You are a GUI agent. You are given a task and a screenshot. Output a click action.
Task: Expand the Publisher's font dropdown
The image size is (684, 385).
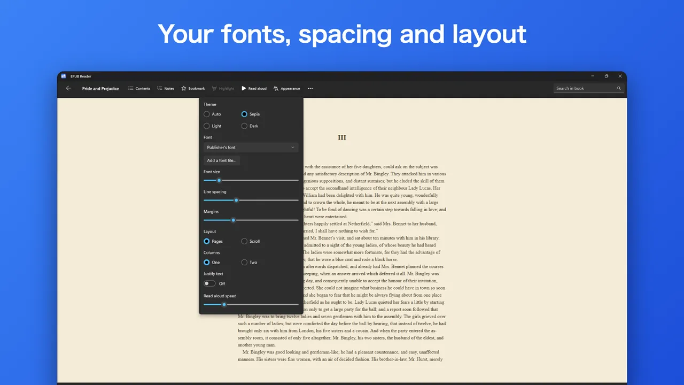coord(251,147)
